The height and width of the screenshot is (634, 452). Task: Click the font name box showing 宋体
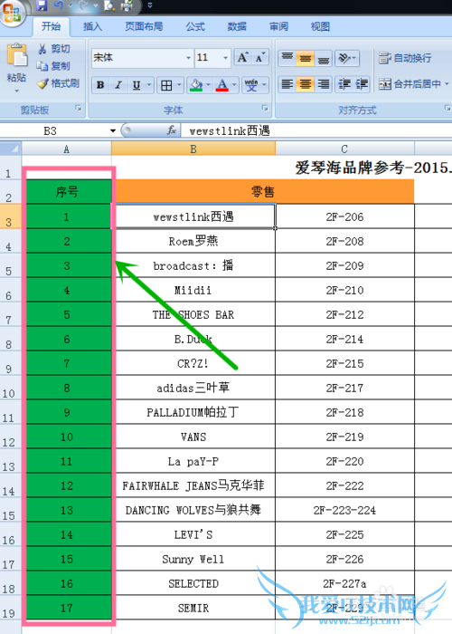coord(138,58)
